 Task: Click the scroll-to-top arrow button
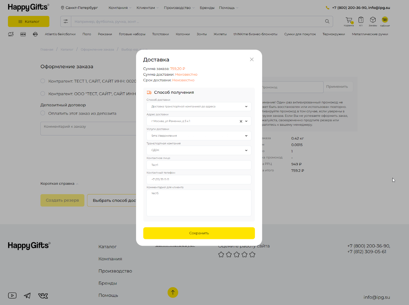point(173,292)
